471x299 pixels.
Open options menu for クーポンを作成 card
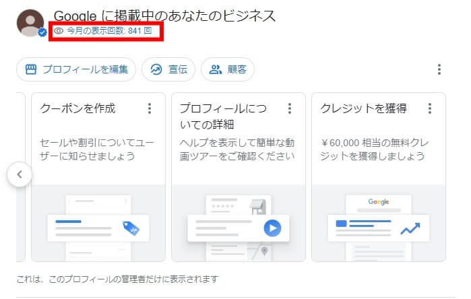(150, 108)
